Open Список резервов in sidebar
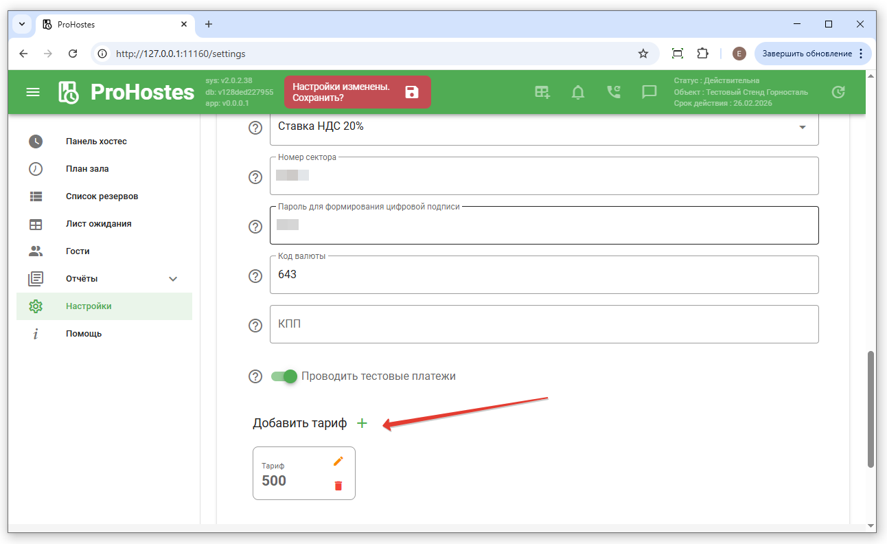This screenshot has width=887, height=544. click(x=102, y=196)
